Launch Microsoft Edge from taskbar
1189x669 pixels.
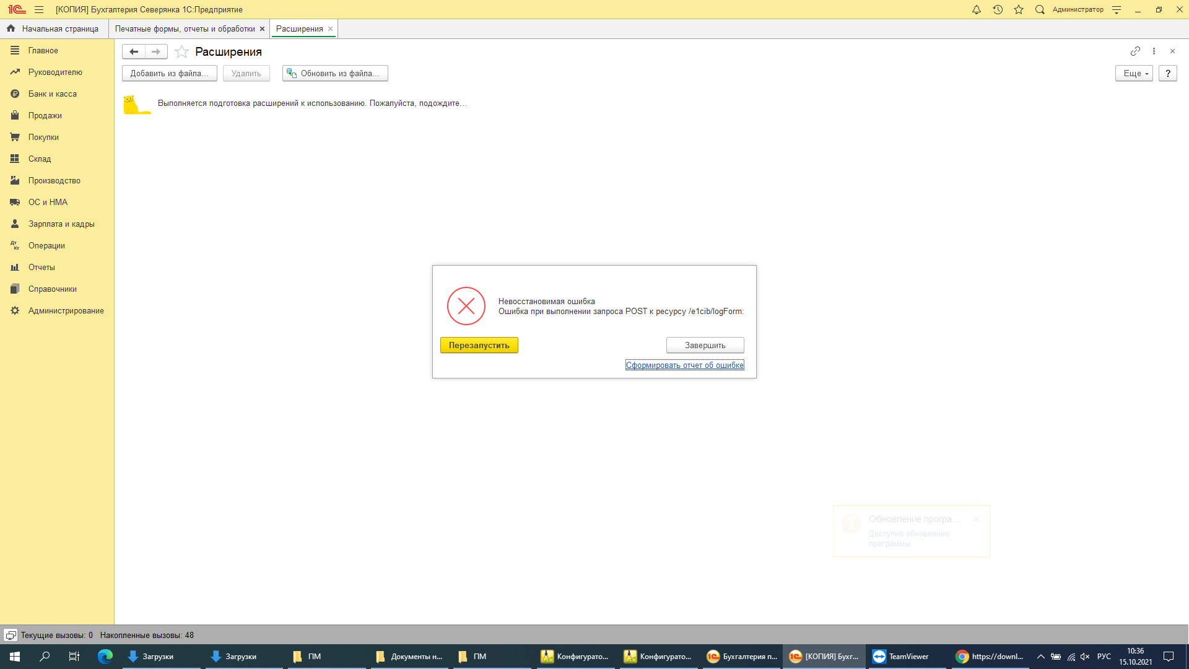point(105,656)
